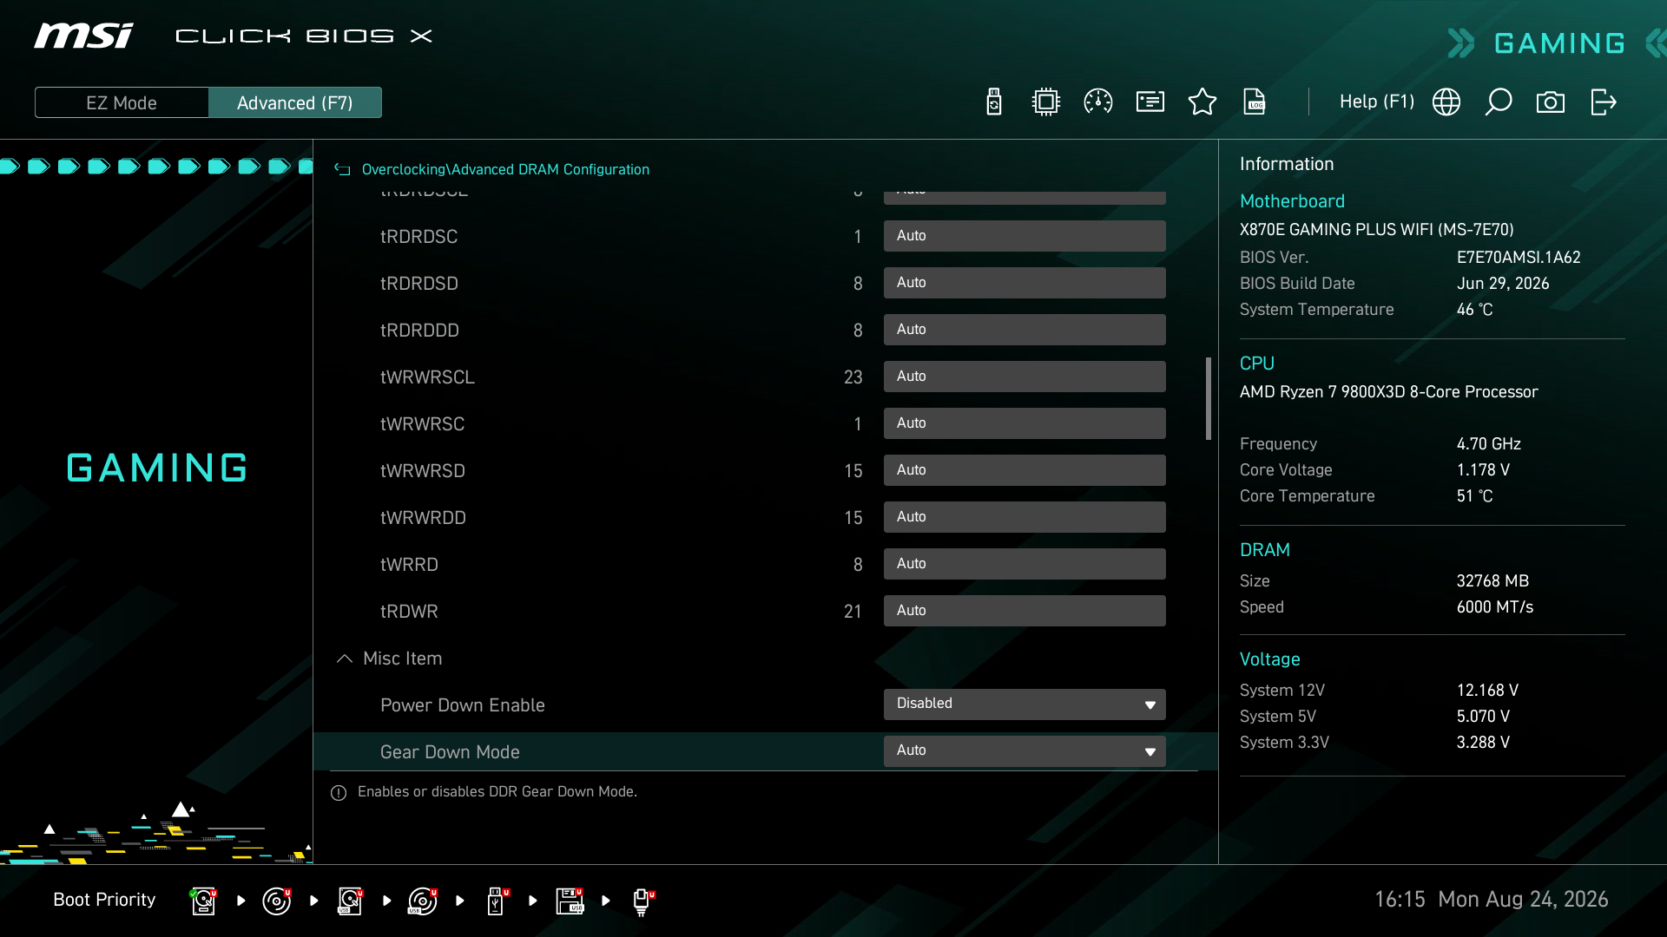
Task: Select the hard disk boot device with checkmark
Action: click(203, 901)
